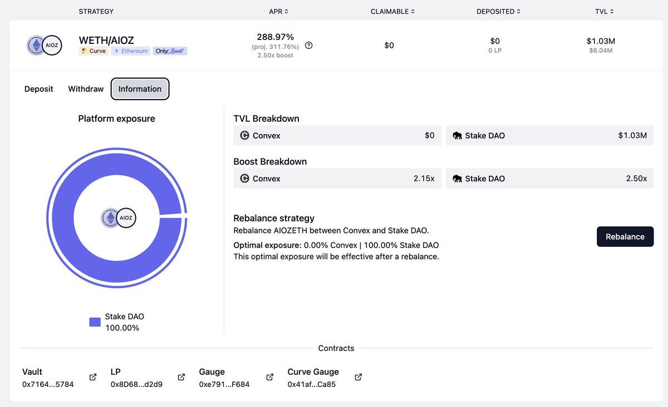668x407 pixels.
Task: Click the Platform exposure heading
Action: [x=117, y=118]
